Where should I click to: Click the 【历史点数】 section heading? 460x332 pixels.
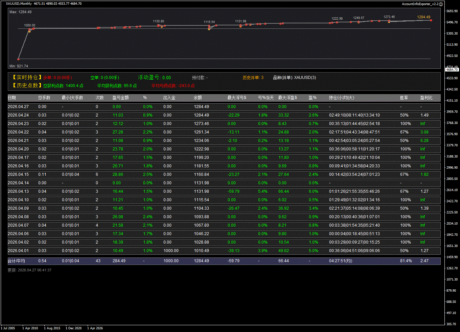25,86
